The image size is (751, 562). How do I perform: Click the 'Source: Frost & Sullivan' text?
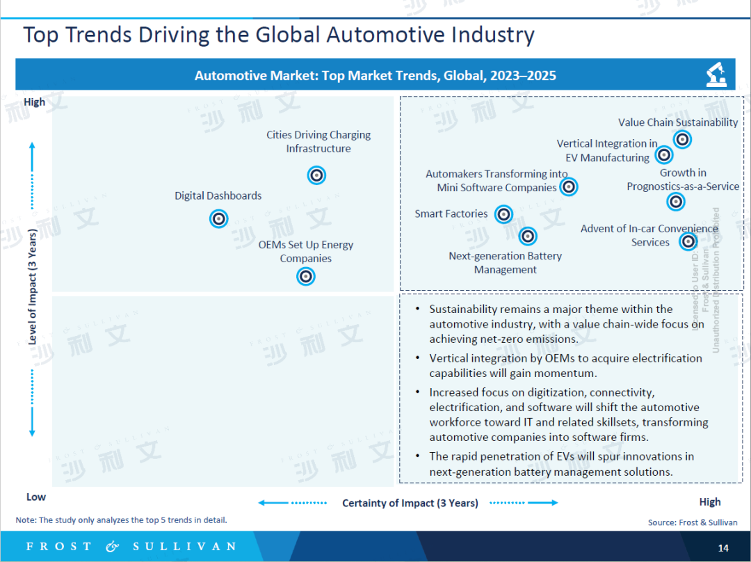click(x=693, y=522)
